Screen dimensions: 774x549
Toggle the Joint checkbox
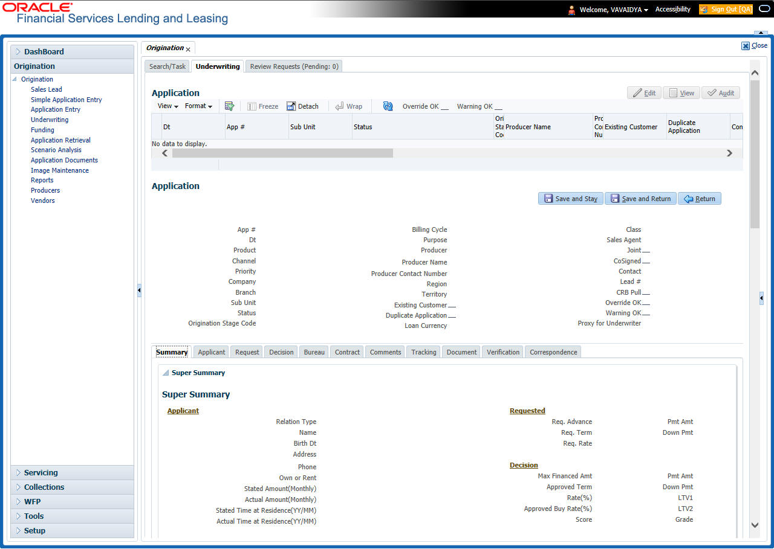point(646,251)
